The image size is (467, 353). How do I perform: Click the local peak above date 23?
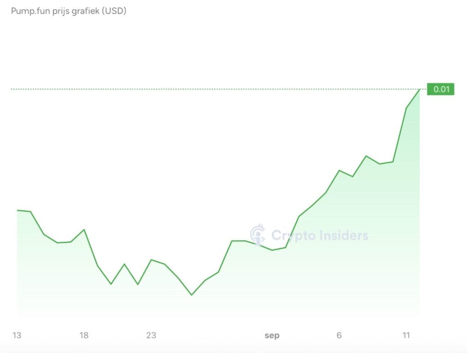coord(151,260)
